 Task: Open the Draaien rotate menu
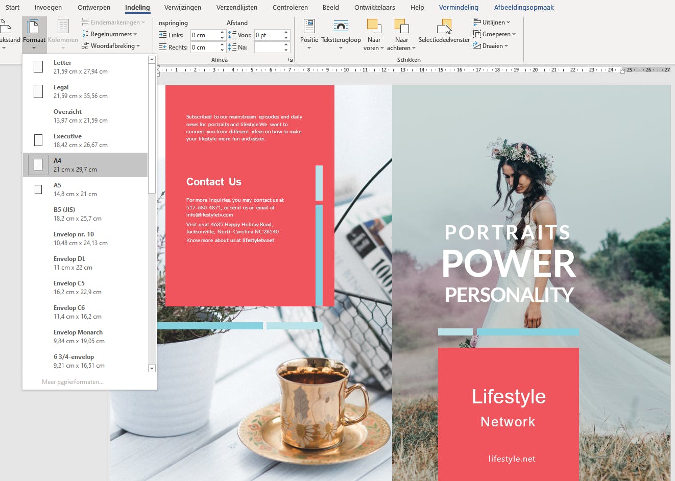(490, 46)
